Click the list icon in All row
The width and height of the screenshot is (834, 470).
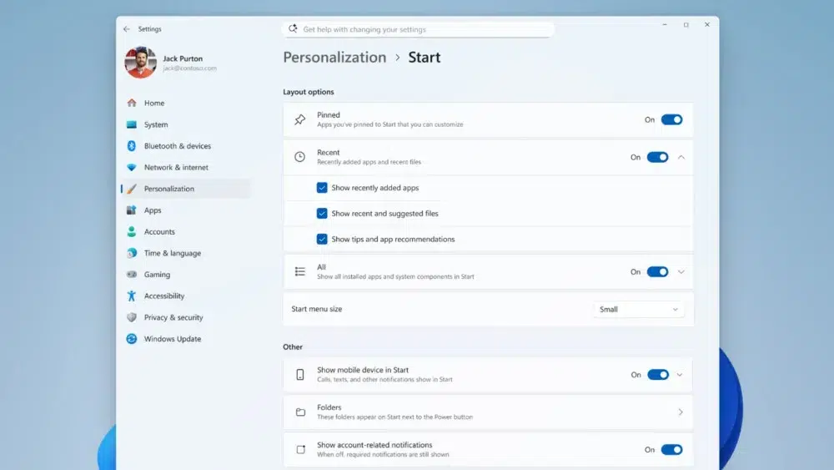300,272
